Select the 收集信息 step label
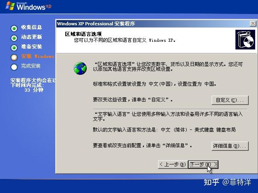The height and width of the screenshot is (193, 258). (x=31, y=27)
